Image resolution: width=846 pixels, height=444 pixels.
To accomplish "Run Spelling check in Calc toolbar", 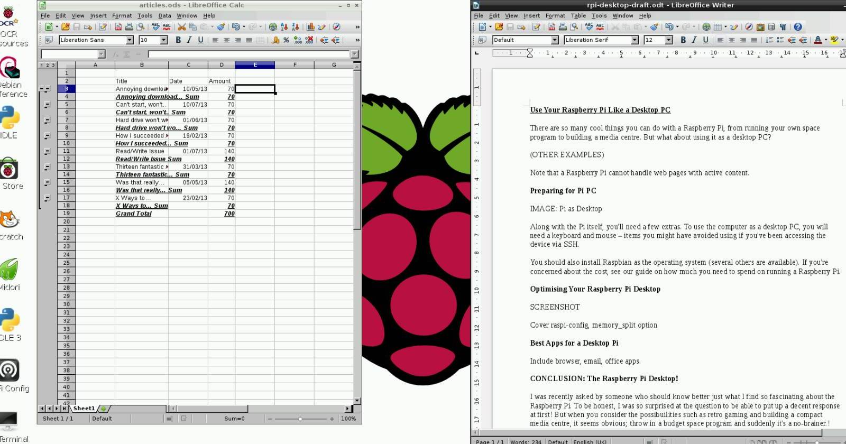I will [155, 26].
